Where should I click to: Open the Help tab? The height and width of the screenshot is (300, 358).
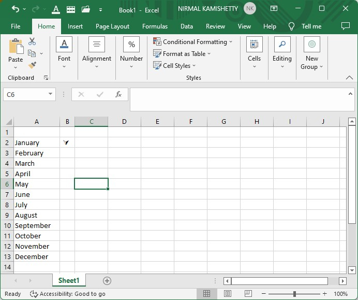point(270,26)
